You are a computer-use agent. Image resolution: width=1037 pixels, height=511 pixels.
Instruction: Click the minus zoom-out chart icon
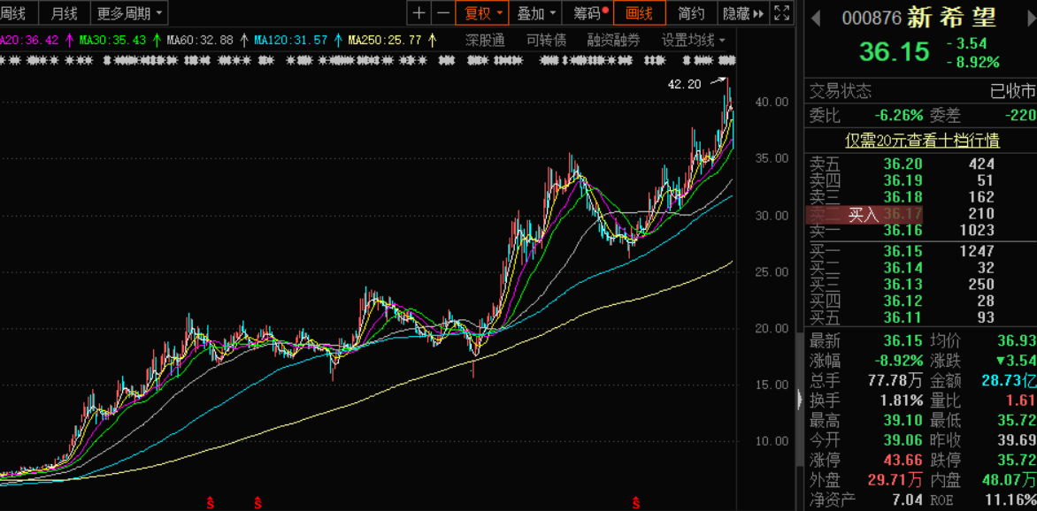442,13
